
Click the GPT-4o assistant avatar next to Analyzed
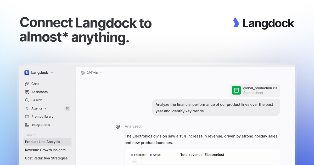[x=118, y=126]
